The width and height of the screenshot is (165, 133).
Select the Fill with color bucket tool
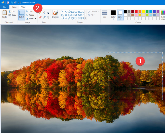44,13
